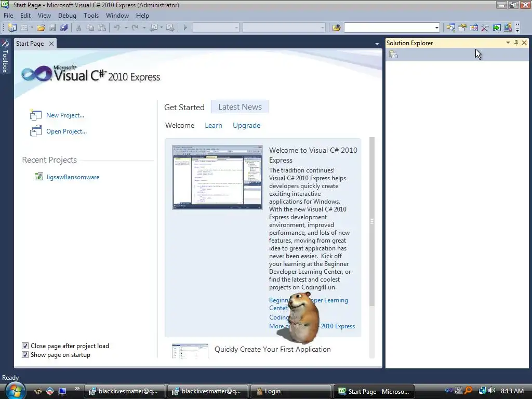Click the Open Project... link

66,131
